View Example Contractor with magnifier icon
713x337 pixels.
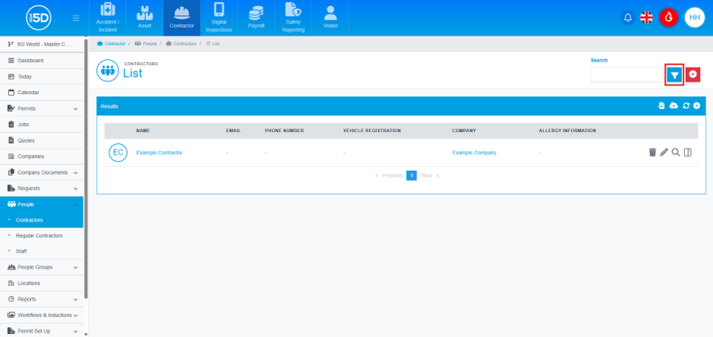[676, 153]
